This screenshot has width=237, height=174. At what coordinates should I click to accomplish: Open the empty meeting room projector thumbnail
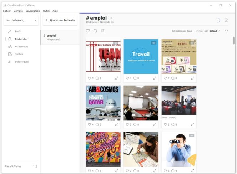coord(141,103)
